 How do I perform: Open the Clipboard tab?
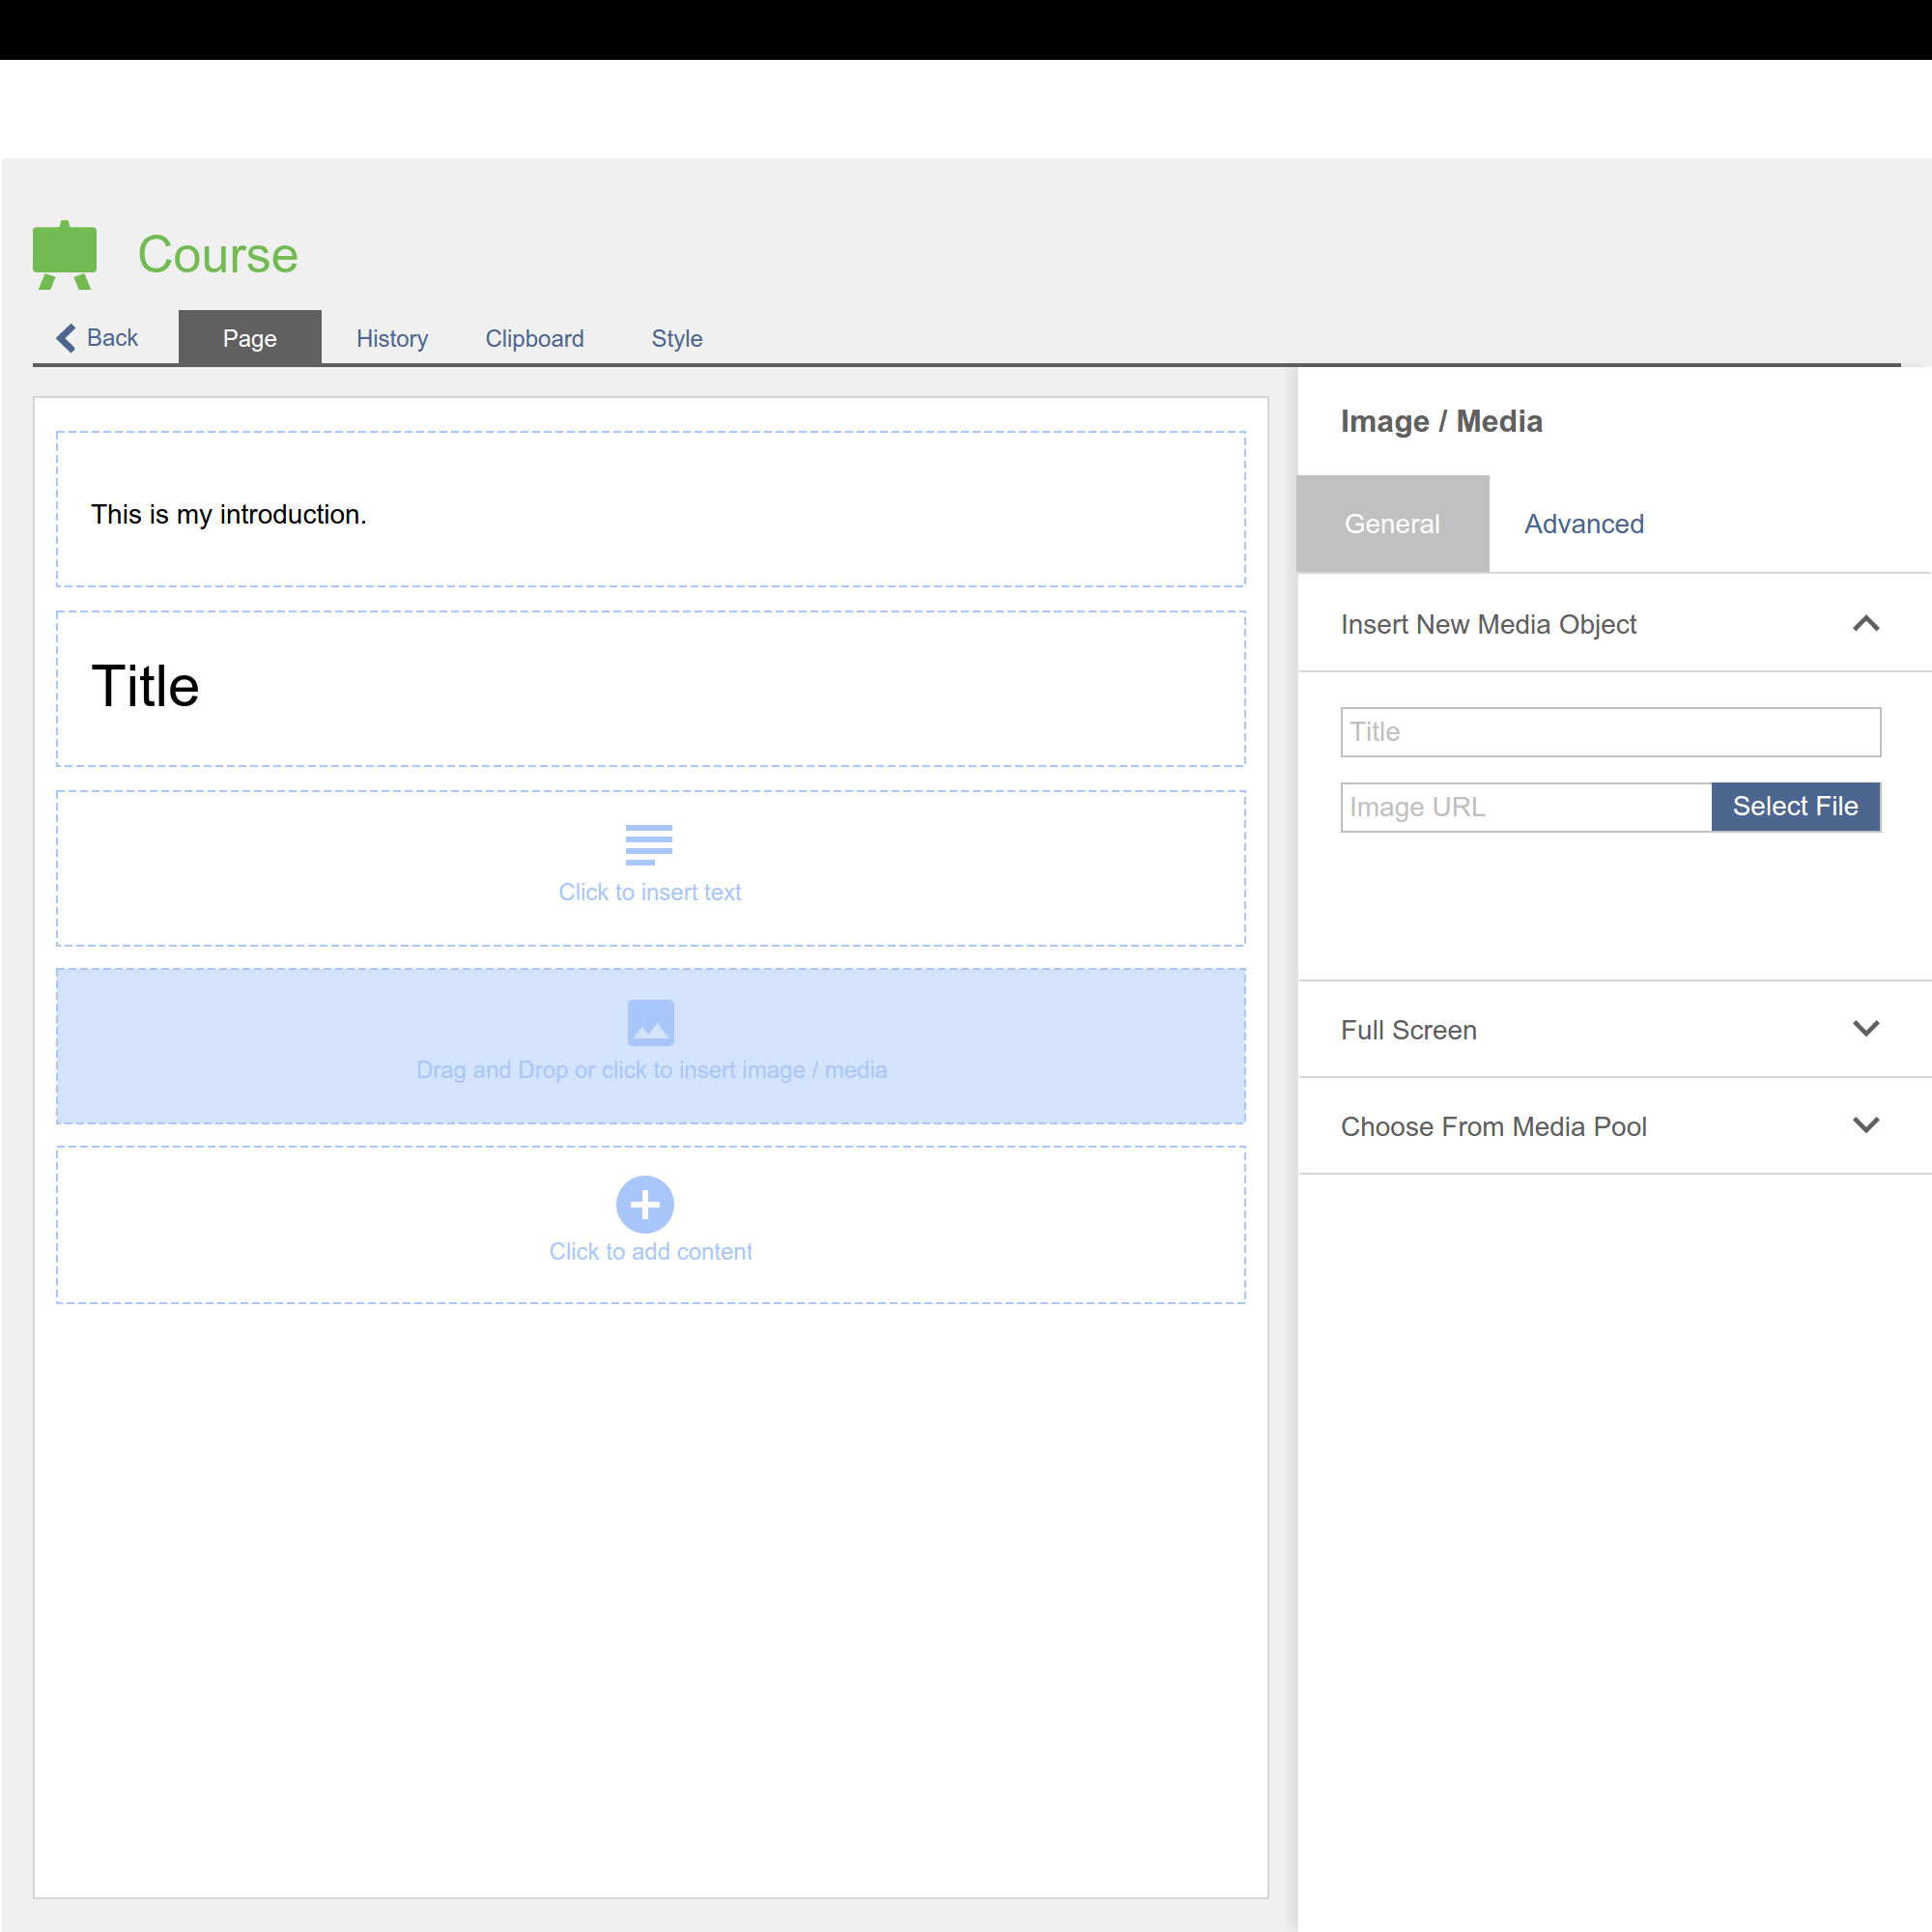(534, 339)
